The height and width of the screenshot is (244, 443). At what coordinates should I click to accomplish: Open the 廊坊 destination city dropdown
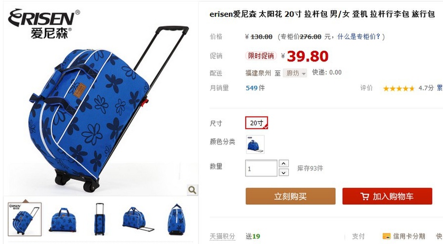pyautogui.click(x=295, y=73)
